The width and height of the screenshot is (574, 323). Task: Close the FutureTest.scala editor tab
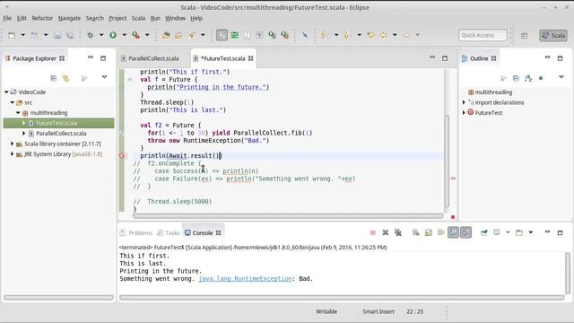[x=250, y=58]
